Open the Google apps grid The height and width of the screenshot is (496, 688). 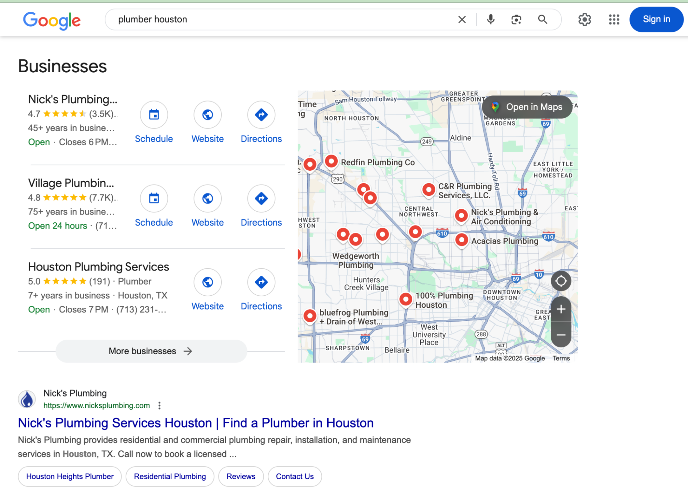coord(614,20)
